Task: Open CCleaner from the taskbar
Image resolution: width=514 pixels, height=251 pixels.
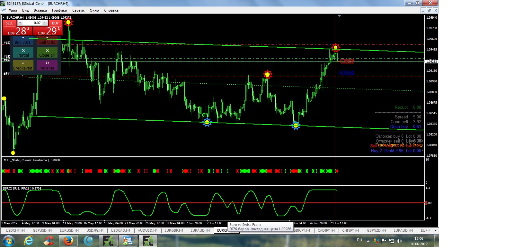Action: click(x=49, y=241)
